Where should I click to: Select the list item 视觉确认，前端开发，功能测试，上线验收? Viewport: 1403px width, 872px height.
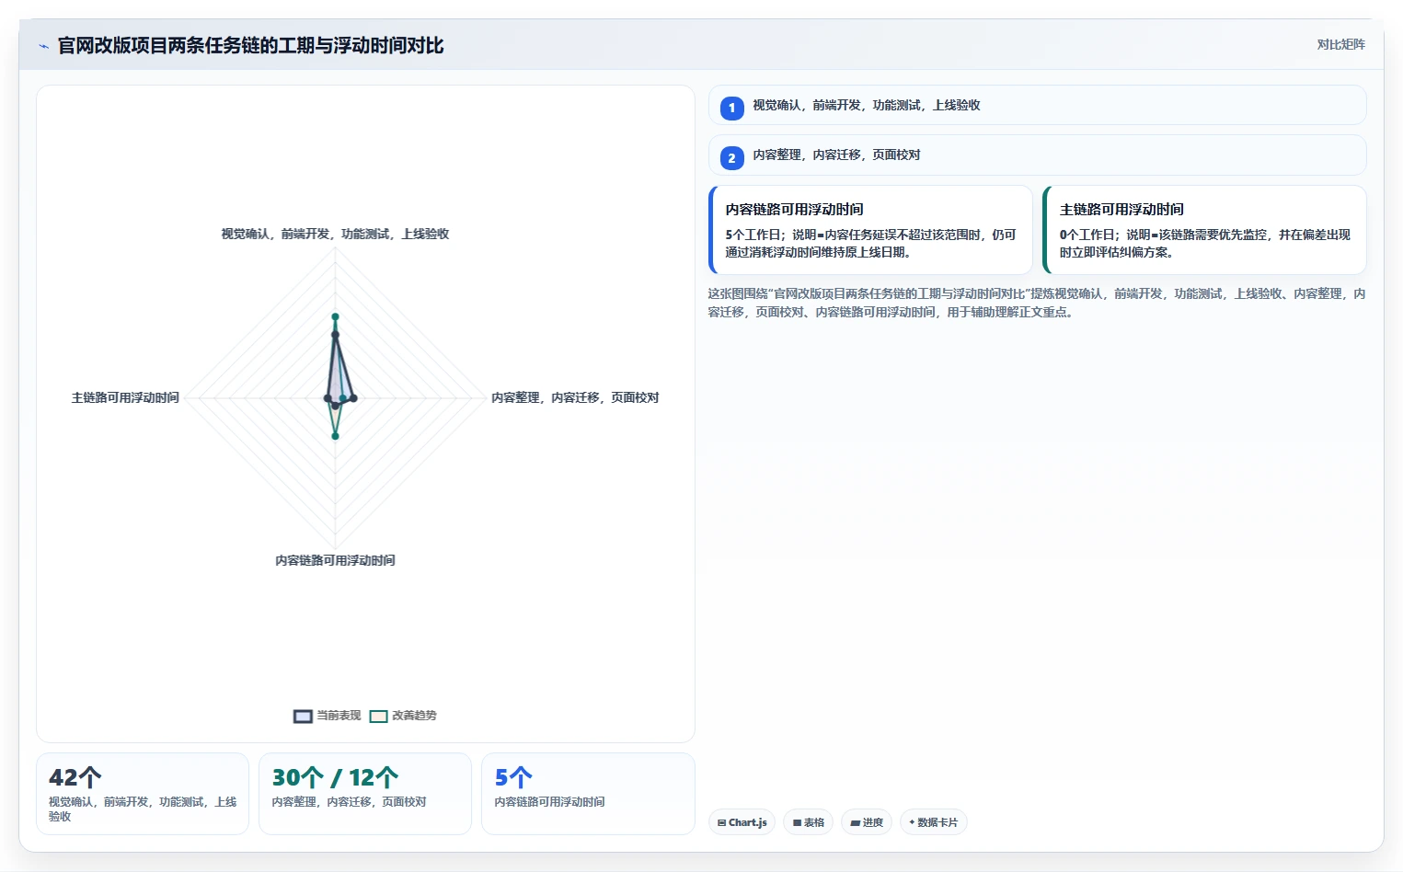[1037, 105]
